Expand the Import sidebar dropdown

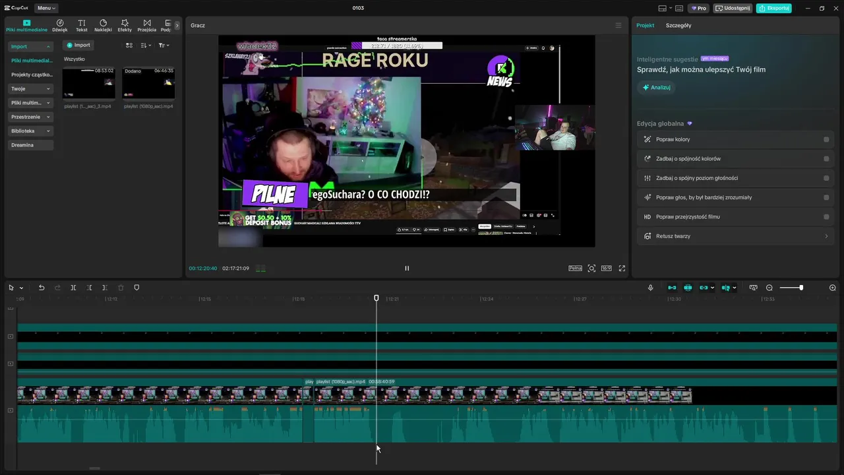pos(30,46)
